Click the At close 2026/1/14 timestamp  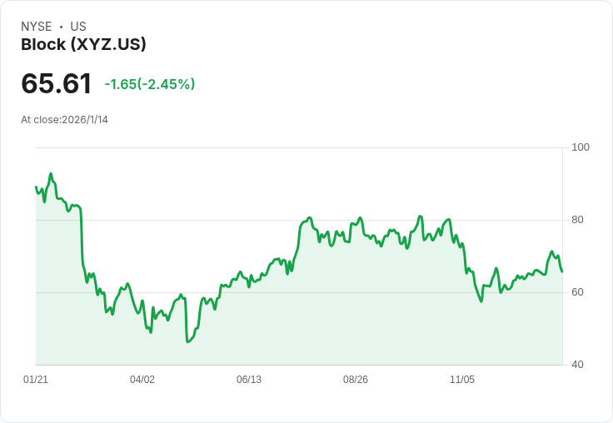coord(64,120)
